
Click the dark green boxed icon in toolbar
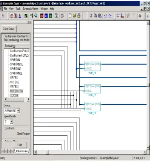[x=26, y=16]
